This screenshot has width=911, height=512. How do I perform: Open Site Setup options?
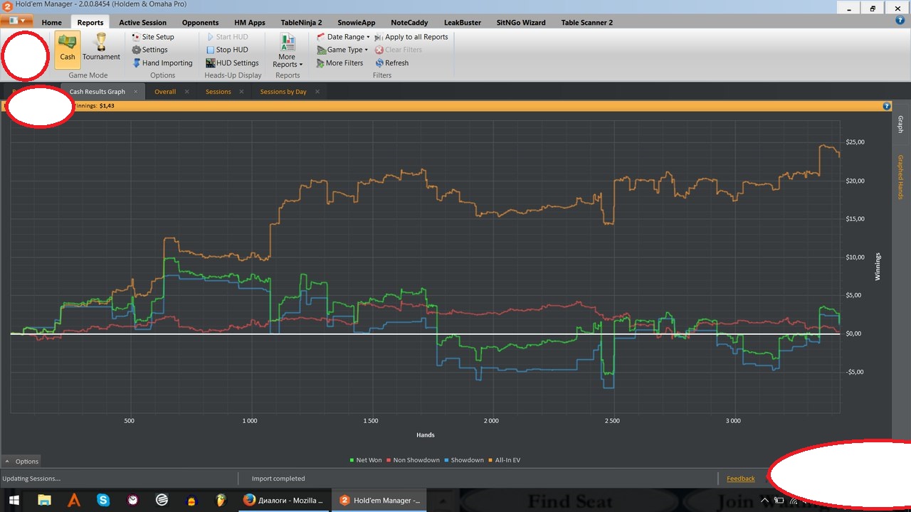pos(153,37)
